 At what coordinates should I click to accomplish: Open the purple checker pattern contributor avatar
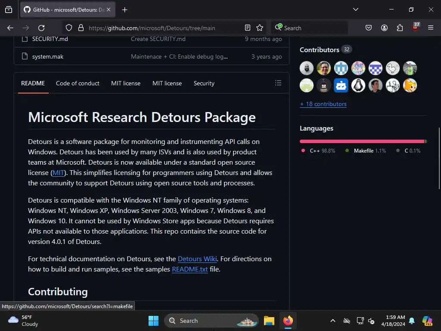click(376, 68)
